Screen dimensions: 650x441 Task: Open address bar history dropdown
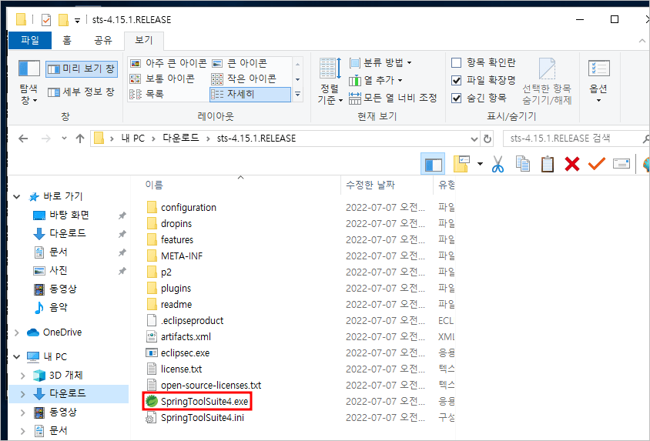474,139
